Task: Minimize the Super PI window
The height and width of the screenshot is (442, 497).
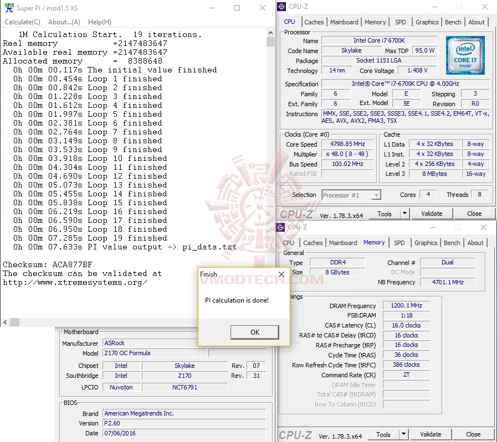Action: (212, 8)
